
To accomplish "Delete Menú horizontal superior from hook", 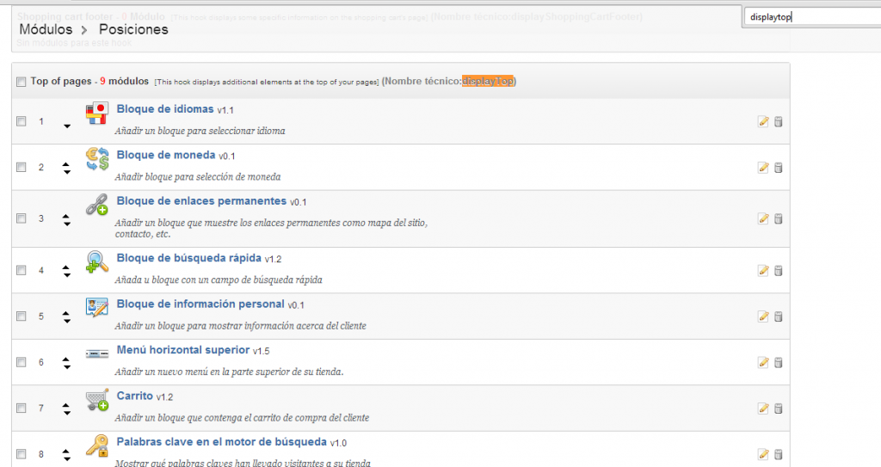I will (778, 362).
